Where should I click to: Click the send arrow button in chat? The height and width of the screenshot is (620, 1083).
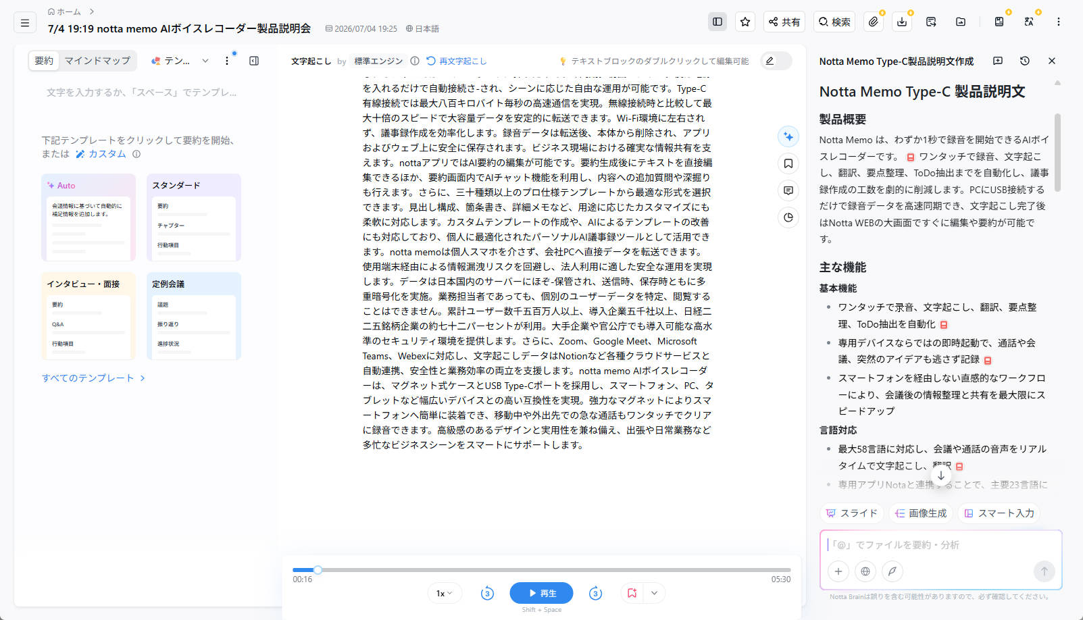click(x=1044, y=571)
